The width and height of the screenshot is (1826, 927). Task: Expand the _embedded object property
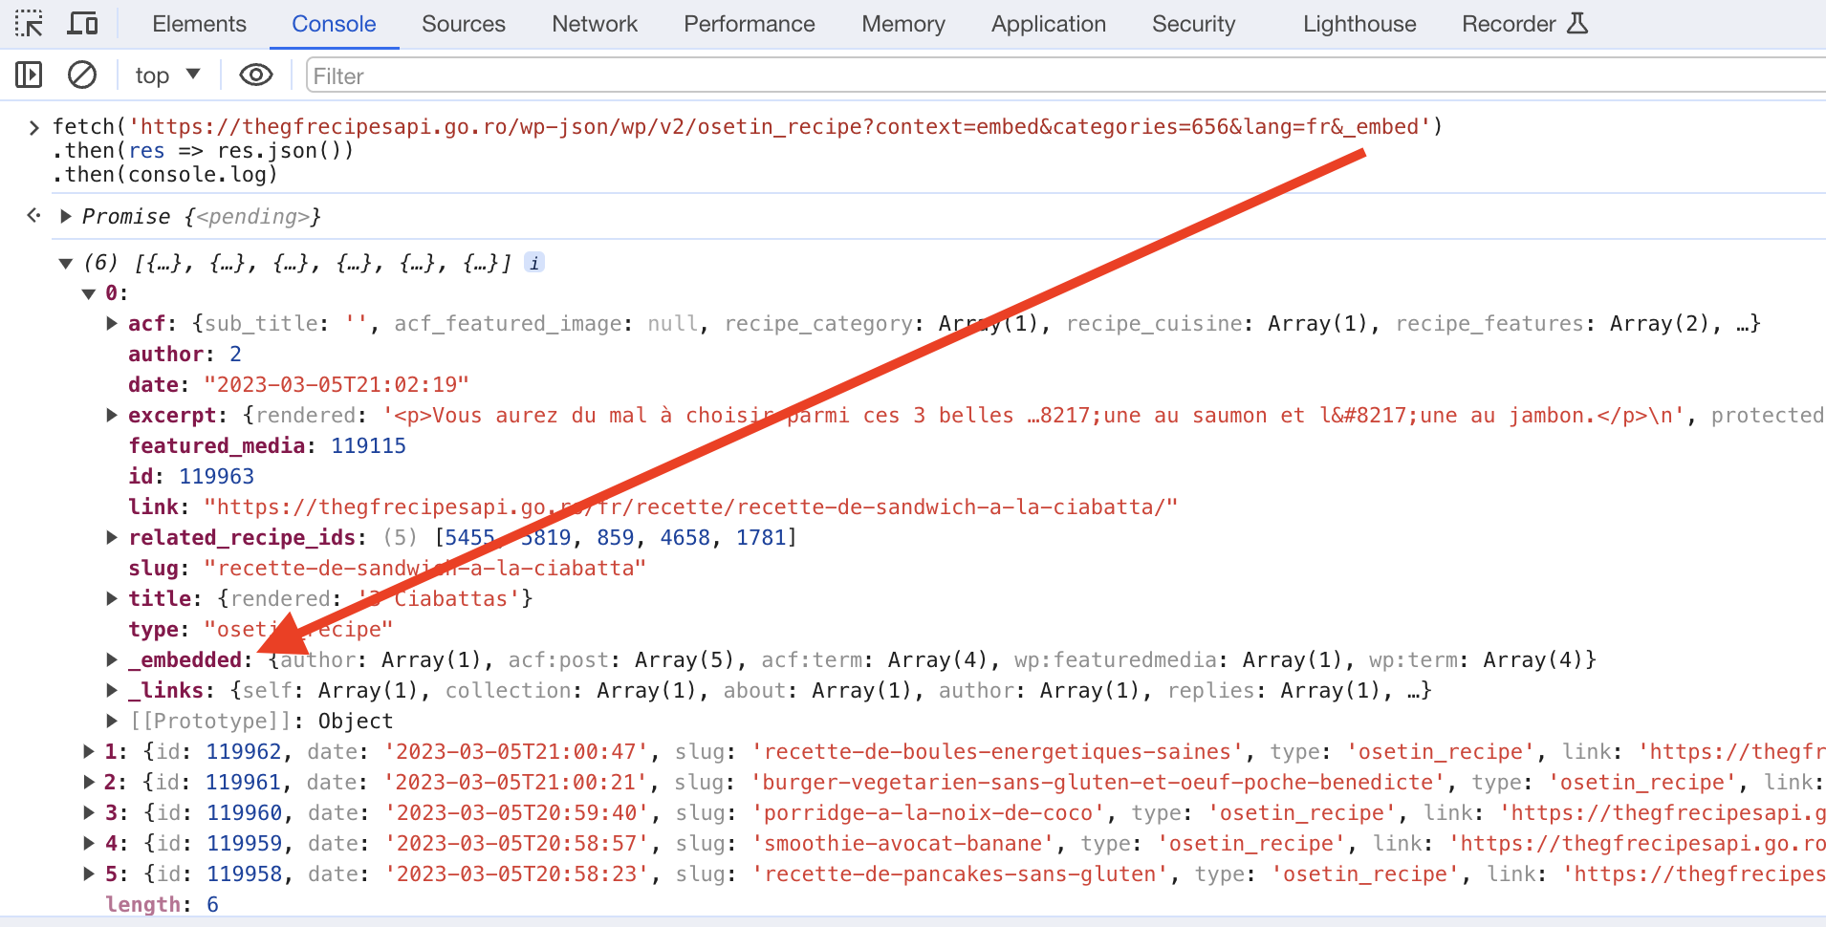click(x=112, y=659)
